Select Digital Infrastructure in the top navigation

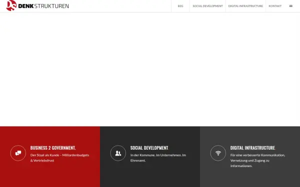click(x=245, y=6)
